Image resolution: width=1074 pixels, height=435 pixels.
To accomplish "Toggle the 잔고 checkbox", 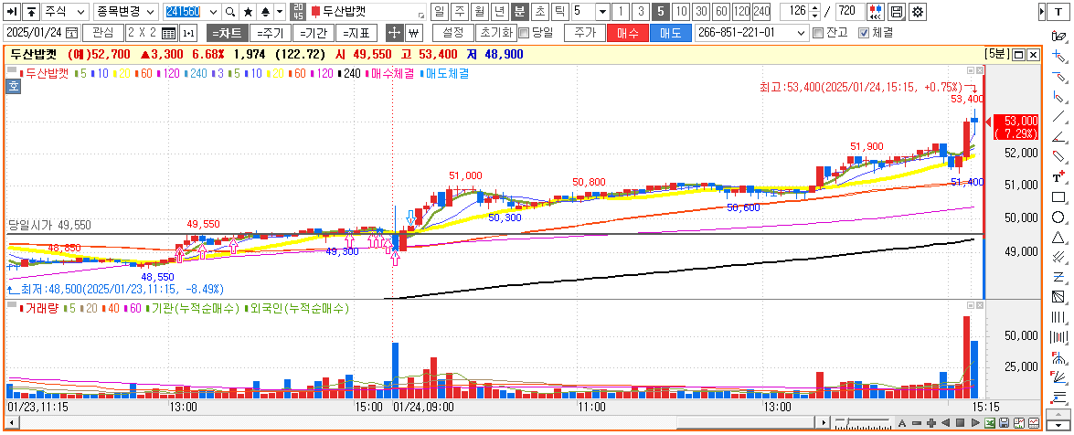I will coord(817,33).
